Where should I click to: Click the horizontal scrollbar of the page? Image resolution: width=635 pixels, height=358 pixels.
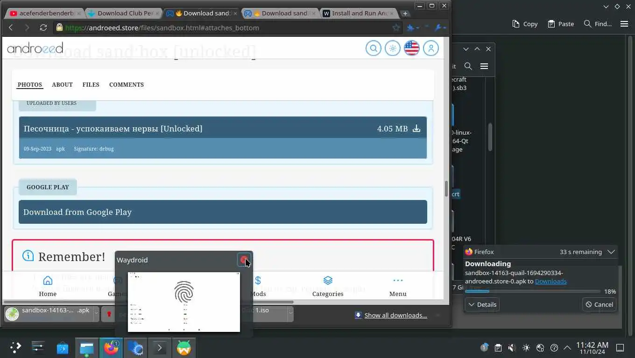coord(148,302)
